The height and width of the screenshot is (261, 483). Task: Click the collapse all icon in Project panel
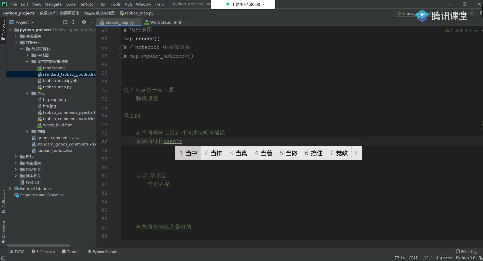click(73, 22)
